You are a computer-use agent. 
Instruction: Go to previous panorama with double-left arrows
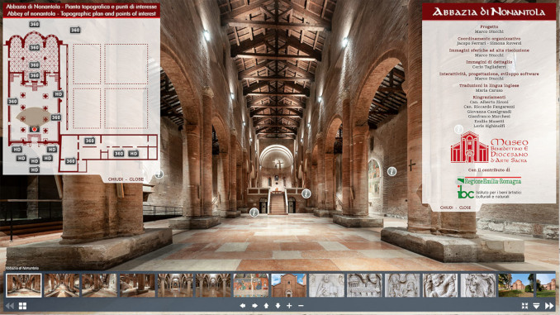point(10,306)
